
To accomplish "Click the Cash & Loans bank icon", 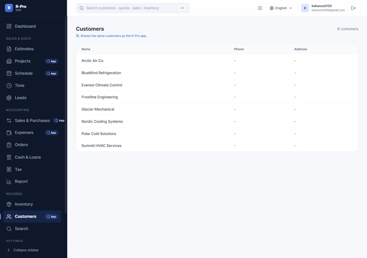I will point(9,157).
